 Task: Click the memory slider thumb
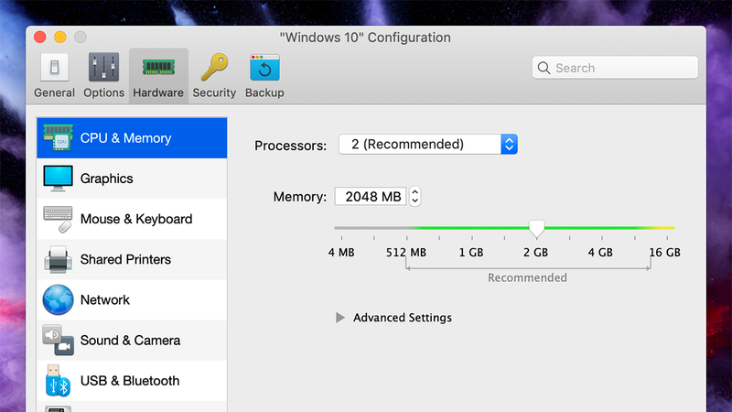click(x=537, y=228)
